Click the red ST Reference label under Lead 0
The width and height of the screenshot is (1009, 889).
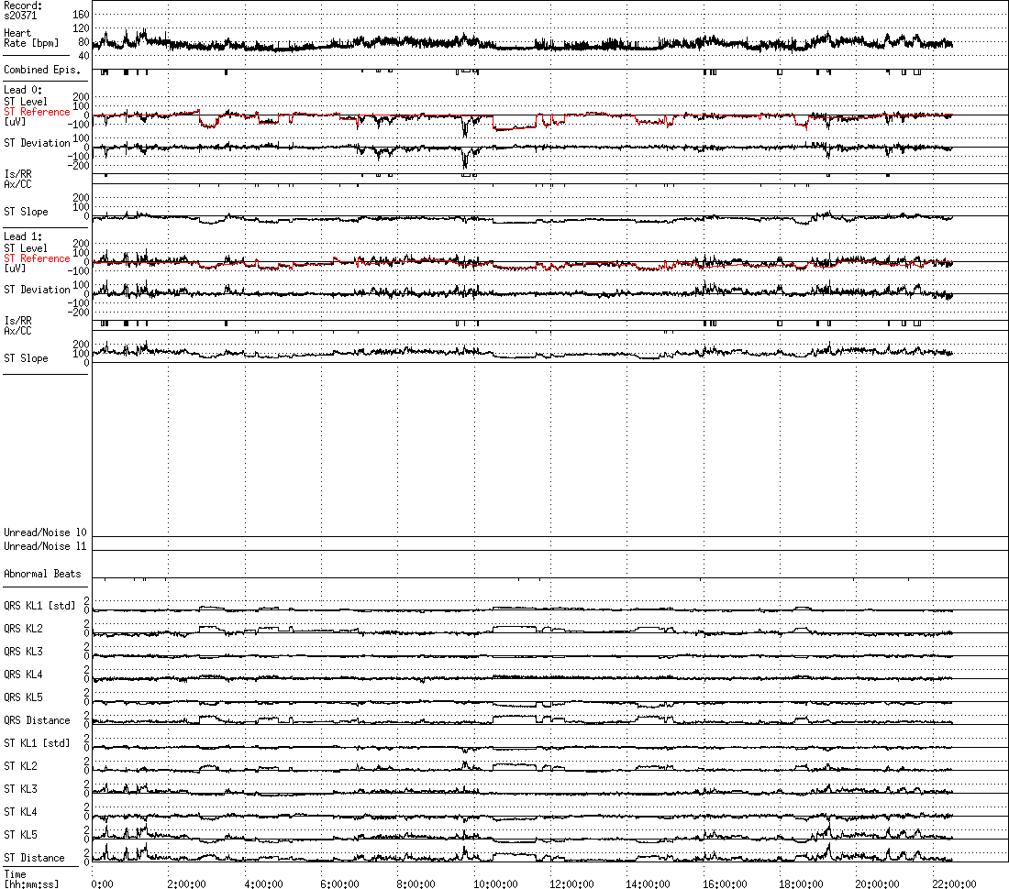[x=37, y=112]
